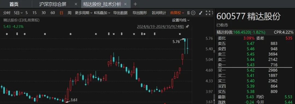295x104 pixels.
Task: Click the 已收市 market closed status
Action: click(x=222, y=25)
